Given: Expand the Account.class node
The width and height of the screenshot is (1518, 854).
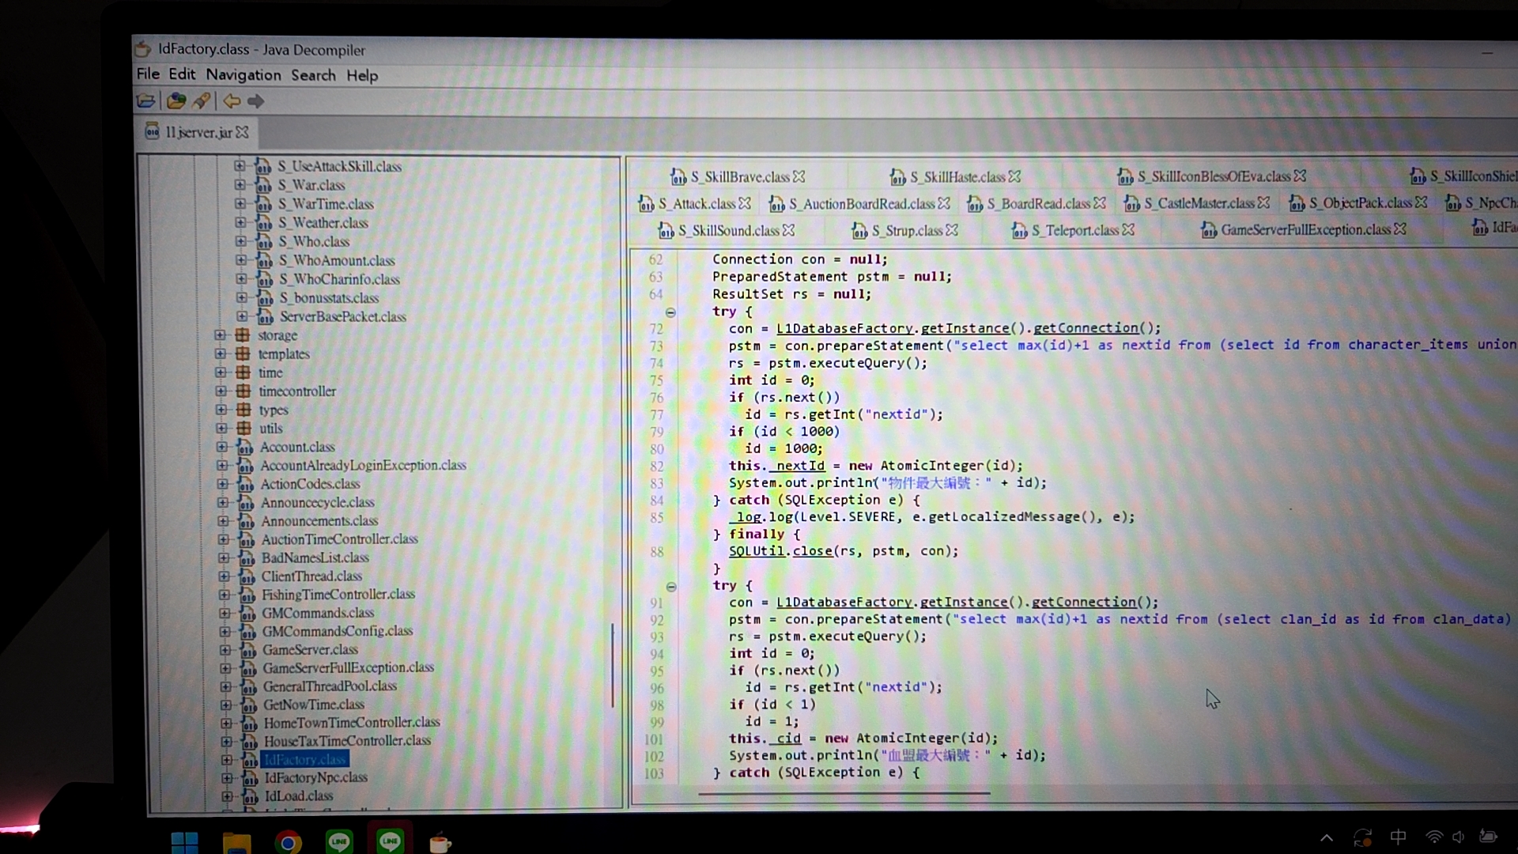Looking at the screenshot, I should pos(222,447).
